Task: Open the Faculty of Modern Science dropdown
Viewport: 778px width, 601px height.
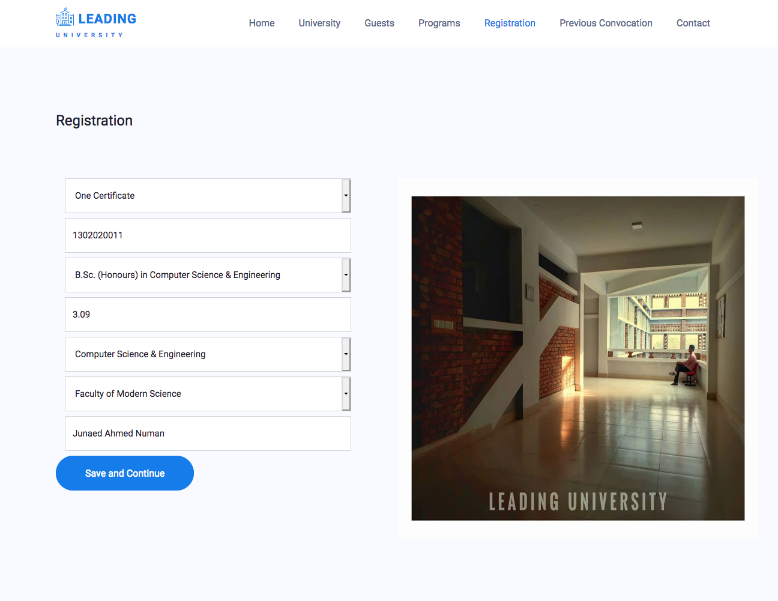Action: pos(203,394)
